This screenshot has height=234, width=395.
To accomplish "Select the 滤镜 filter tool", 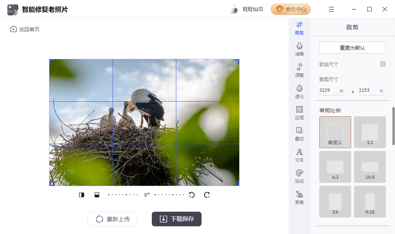I will (299, 48).
